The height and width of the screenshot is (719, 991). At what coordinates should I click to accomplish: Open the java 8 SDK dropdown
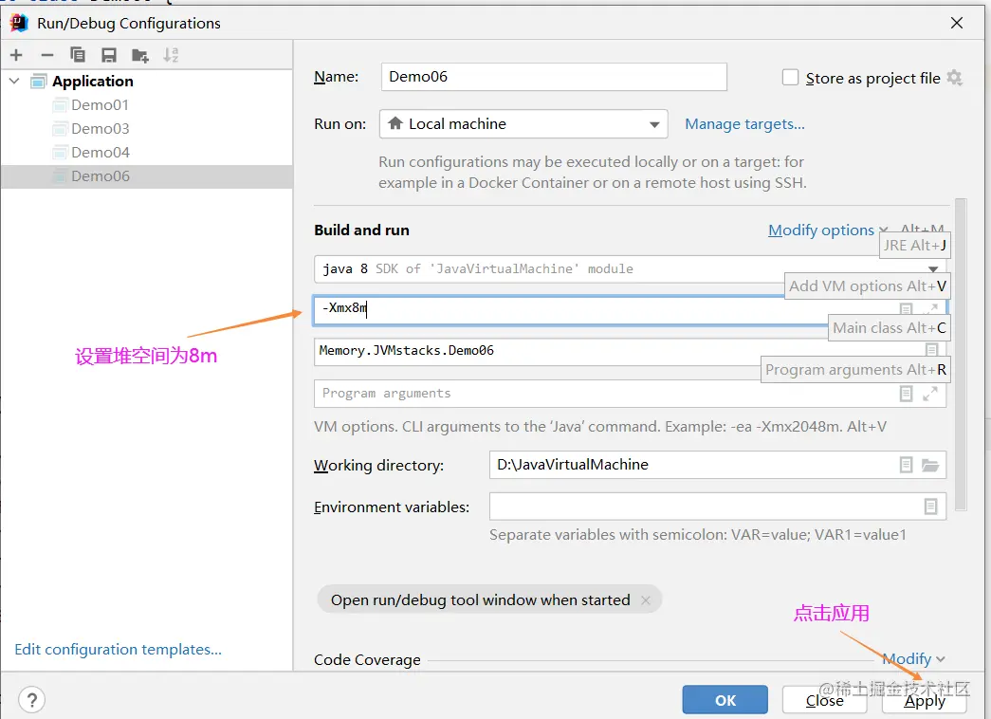tap(933, 269)
